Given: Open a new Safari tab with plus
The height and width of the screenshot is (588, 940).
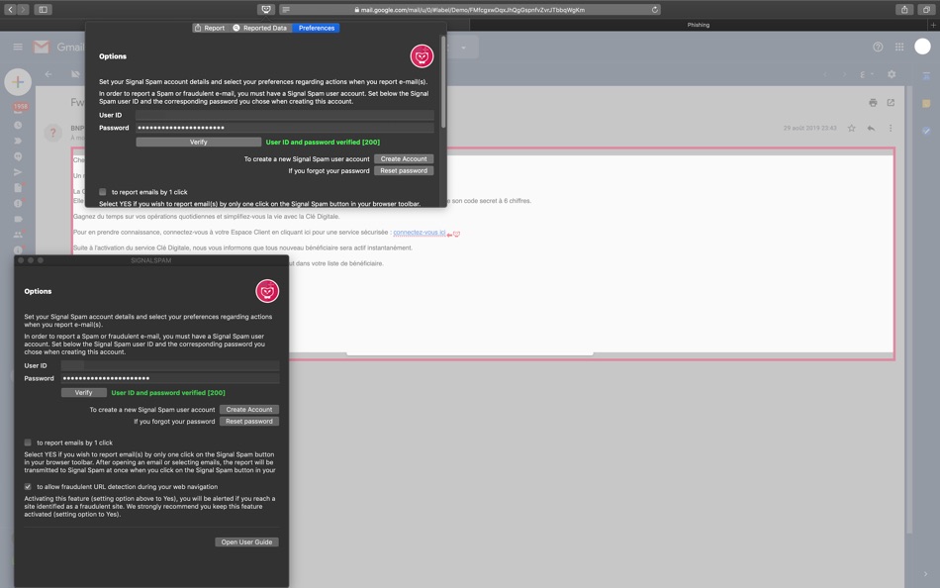Looking at the screenshot, I should point(933,25).
